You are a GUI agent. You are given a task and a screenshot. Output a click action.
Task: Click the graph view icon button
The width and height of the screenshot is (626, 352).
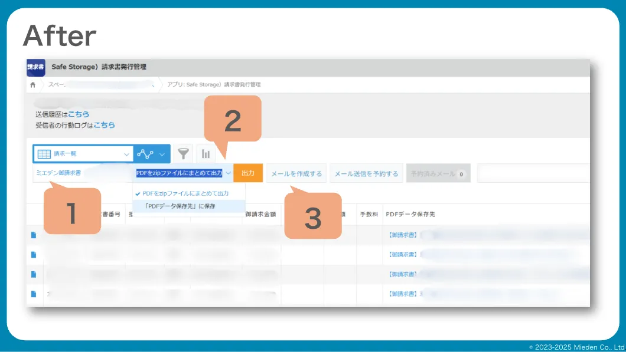tap(145, 154)
